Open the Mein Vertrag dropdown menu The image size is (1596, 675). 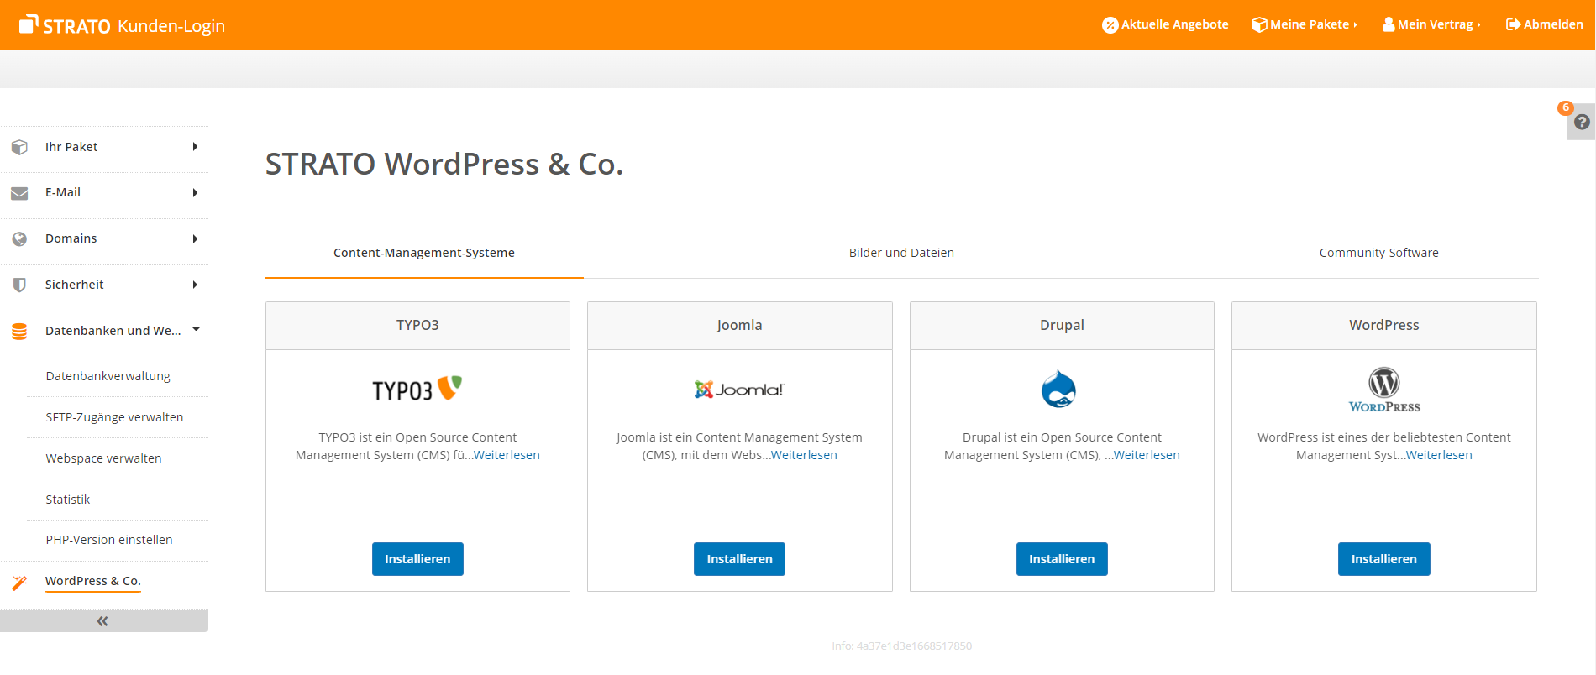point(1431,24)
